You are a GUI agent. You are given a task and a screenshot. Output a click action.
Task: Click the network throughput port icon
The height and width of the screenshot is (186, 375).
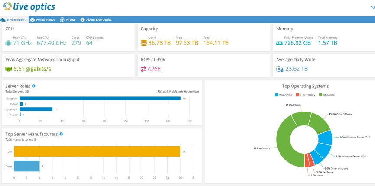tap(8, 69)
